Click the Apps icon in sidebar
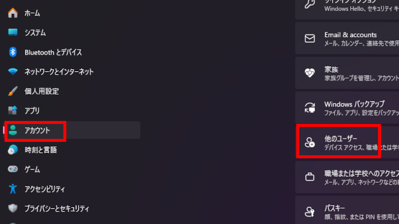The height and width of the screenshot is (224, 399). pos(13,111)
